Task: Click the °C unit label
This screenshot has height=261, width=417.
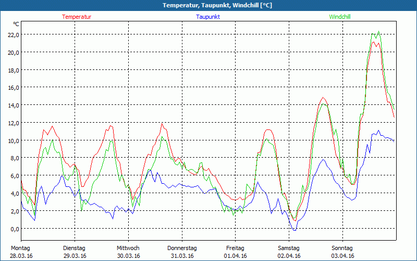Action: tap(16, 24)
